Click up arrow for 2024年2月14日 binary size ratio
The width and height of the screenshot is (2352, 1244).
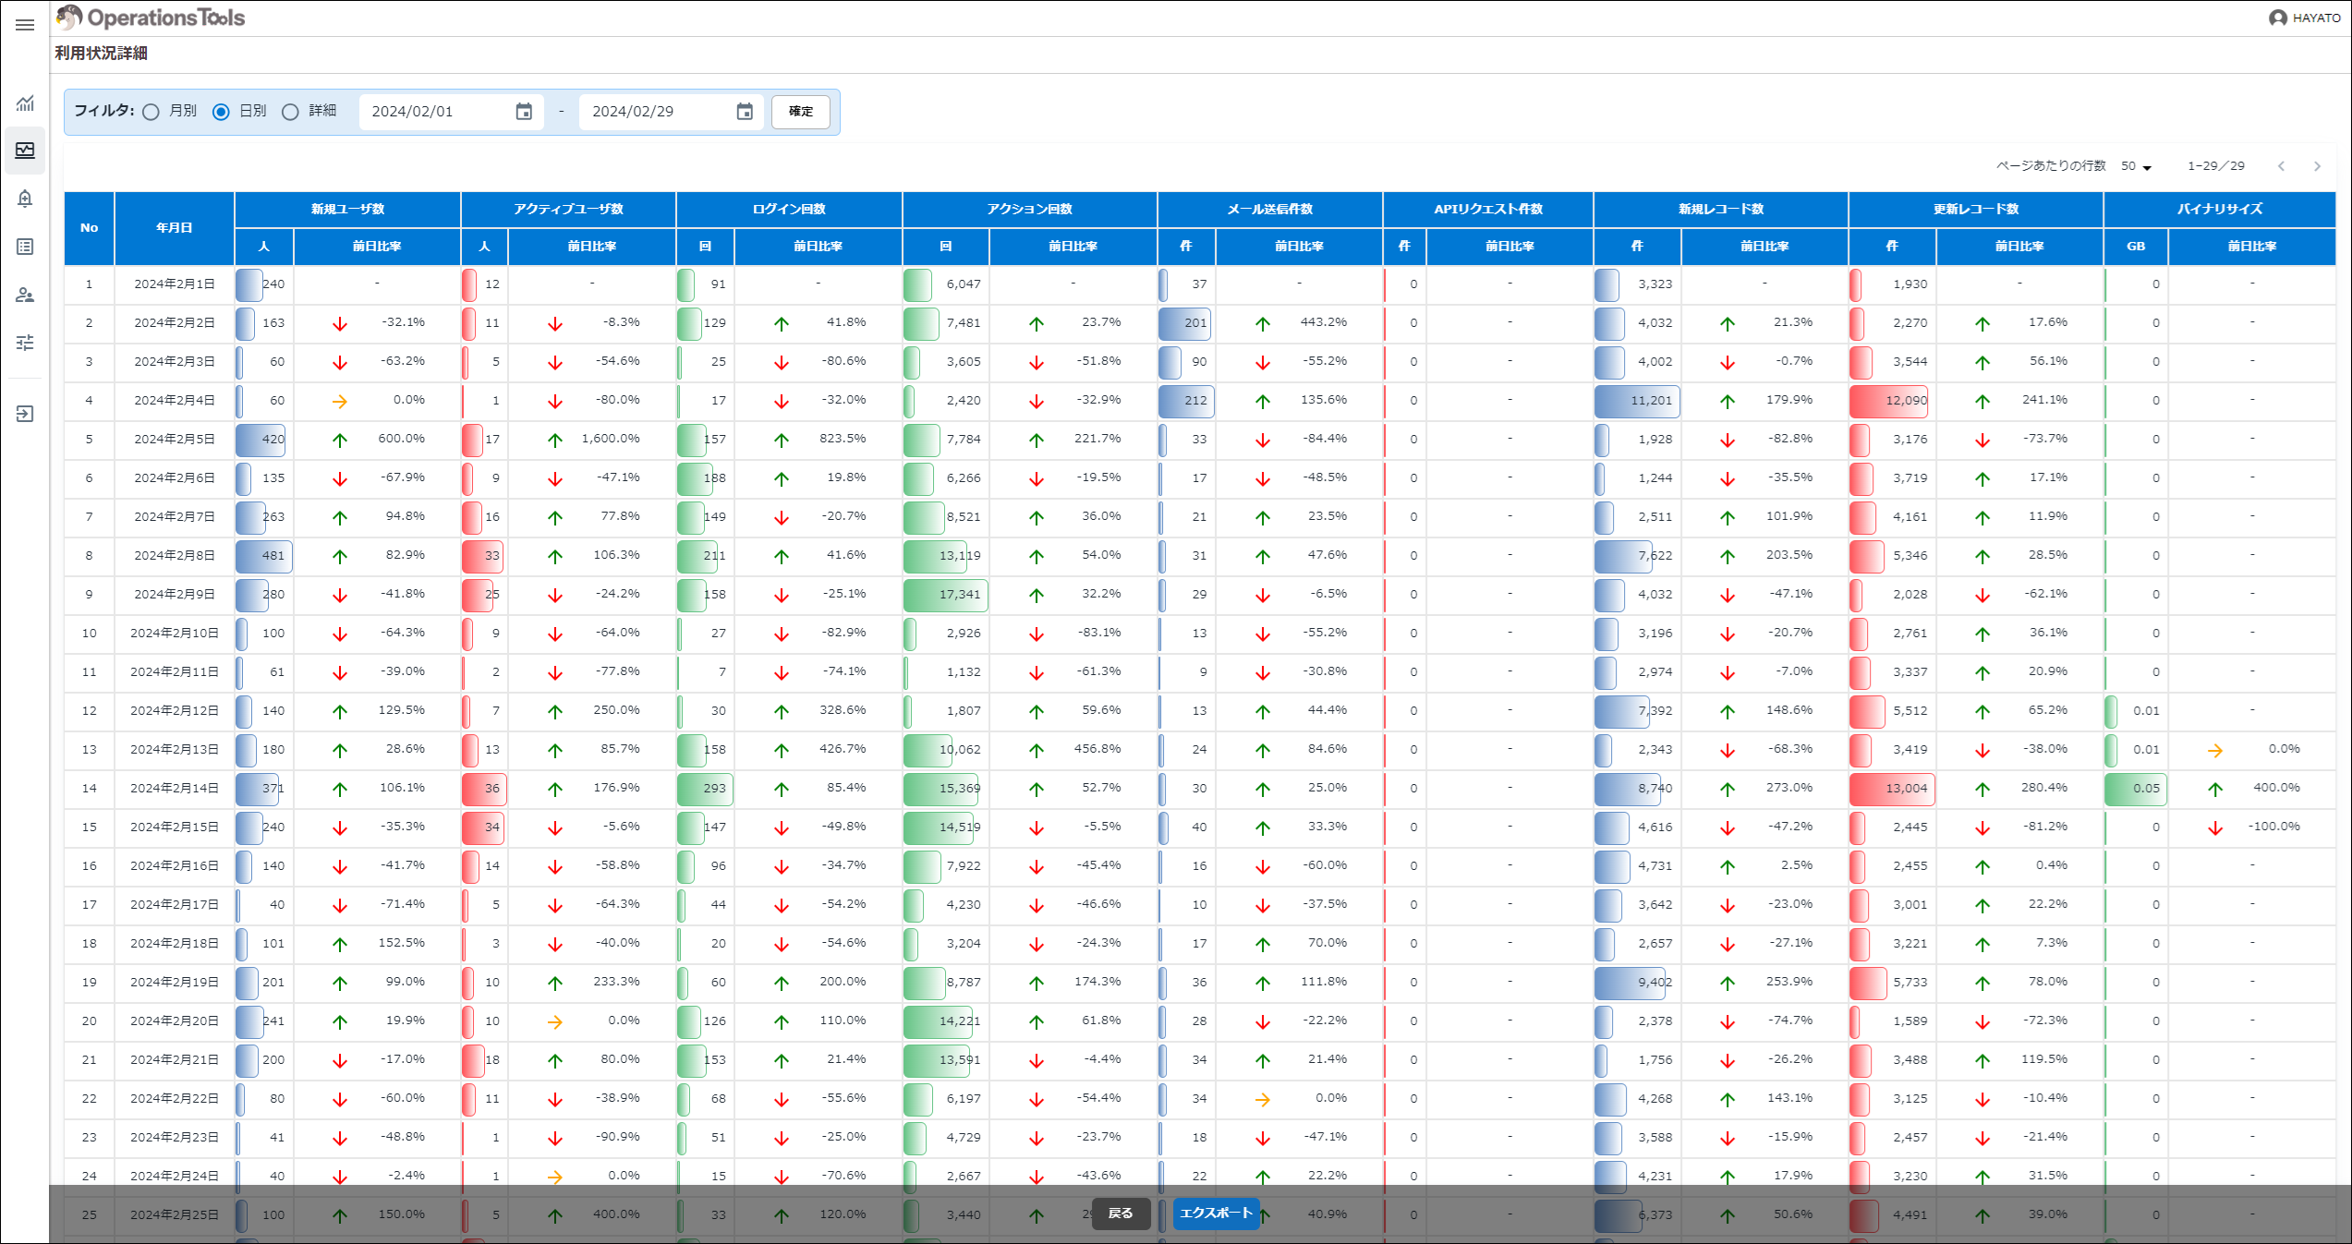[x=2215, y=790]
